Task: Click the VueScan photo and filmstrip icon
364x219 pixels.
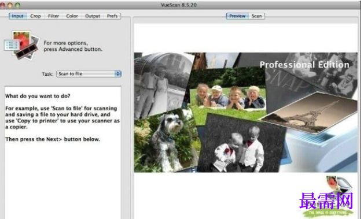Action: (x=22, y=46)
